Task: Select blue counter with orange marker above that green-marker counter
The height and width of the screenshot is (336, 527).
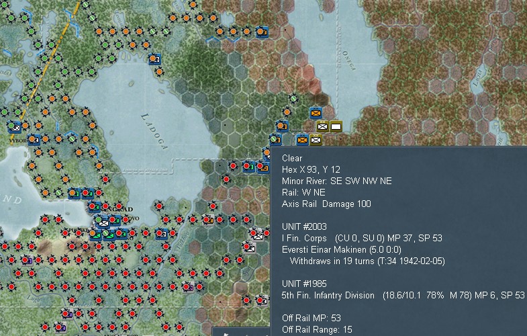Action: click(282, 126)
